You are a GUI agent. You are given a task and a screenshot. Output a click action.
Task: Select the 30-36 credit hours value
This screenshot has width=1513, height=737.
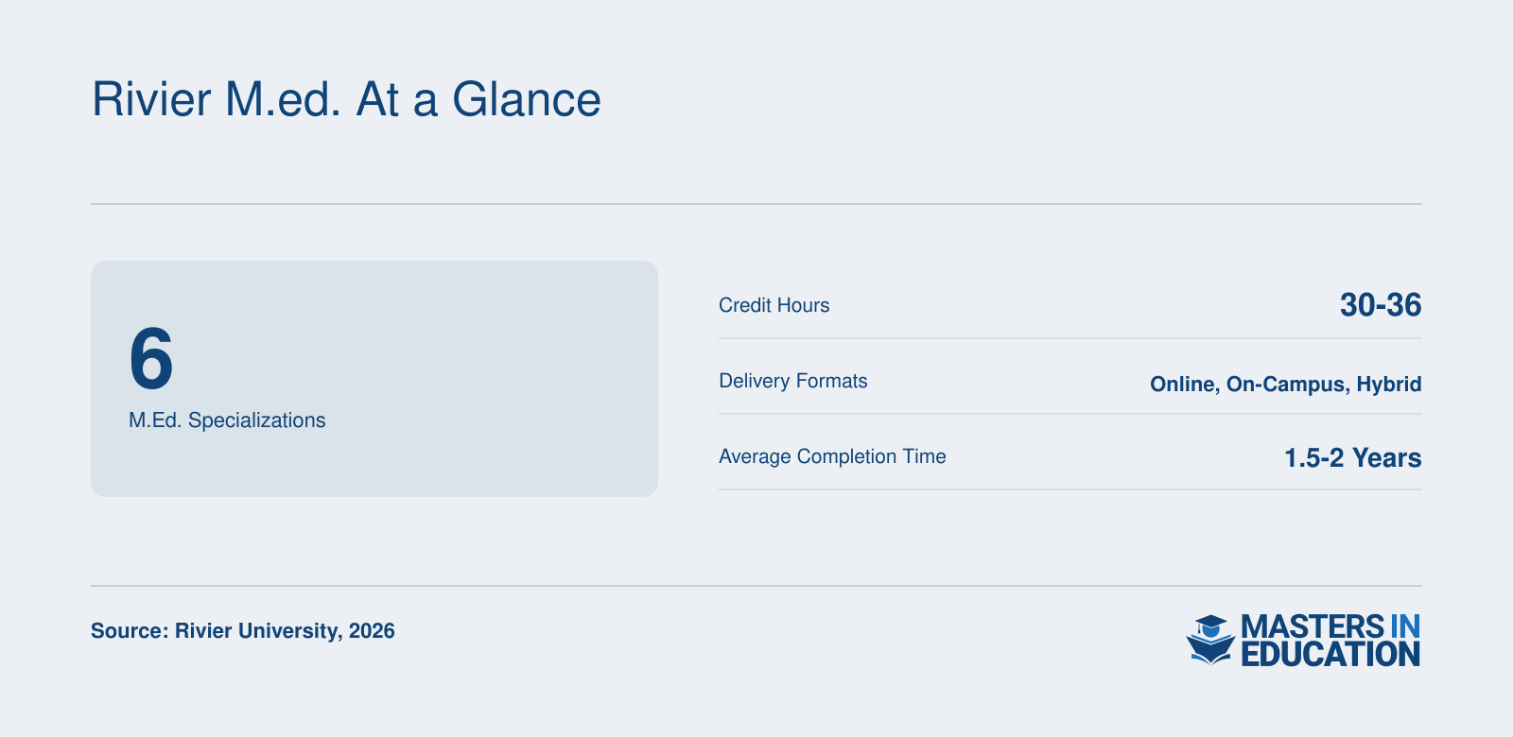point(1381,304)
